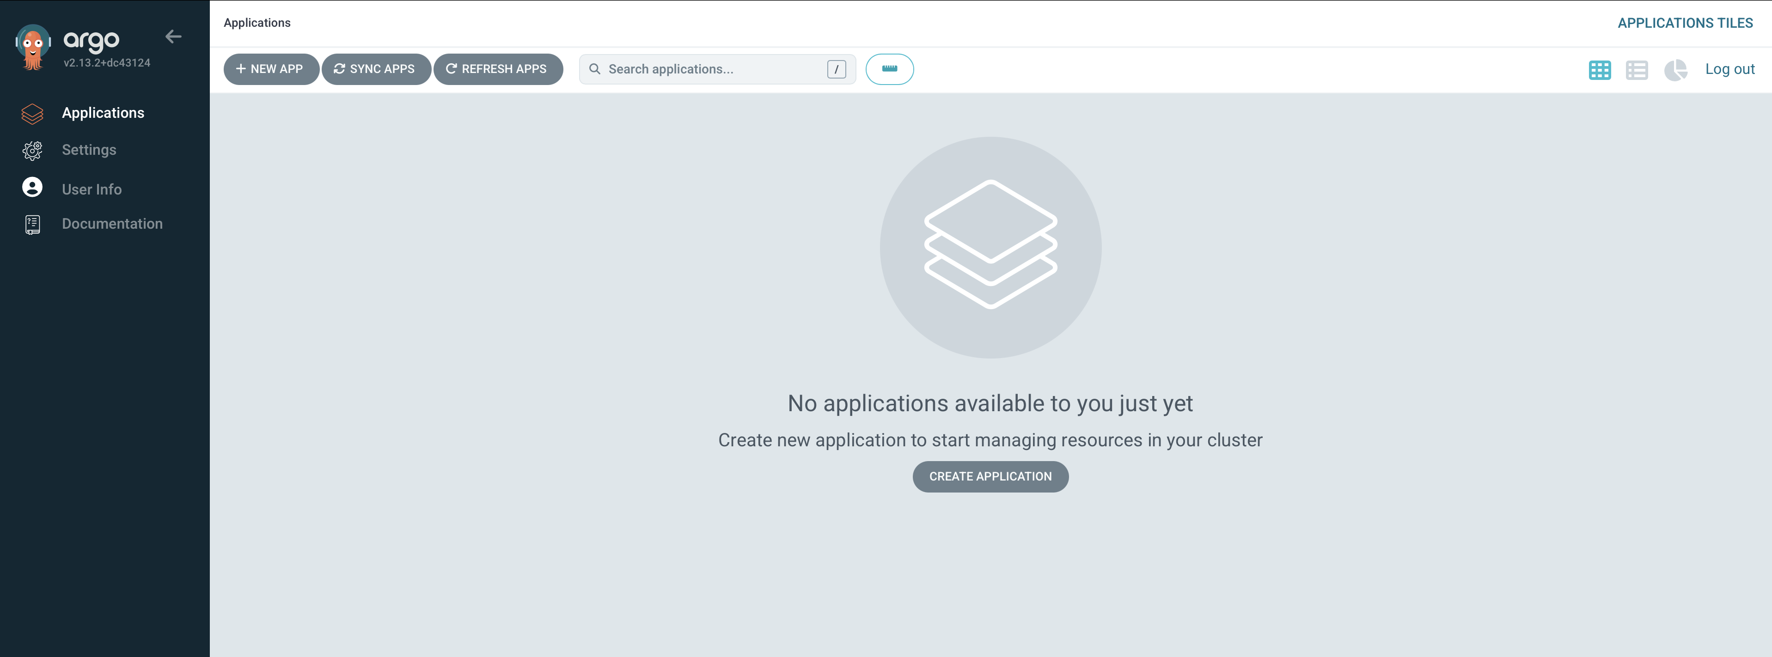Screen dimensions: 1772x657
Task: Click the Documentation book icon
Action: [x=32, y=224]
